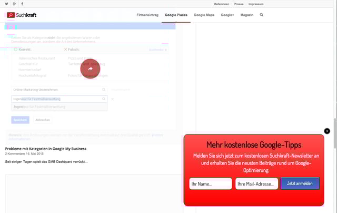Click in the Ihr Name field
The image size is (337, 213).
(x=211, y=184)
